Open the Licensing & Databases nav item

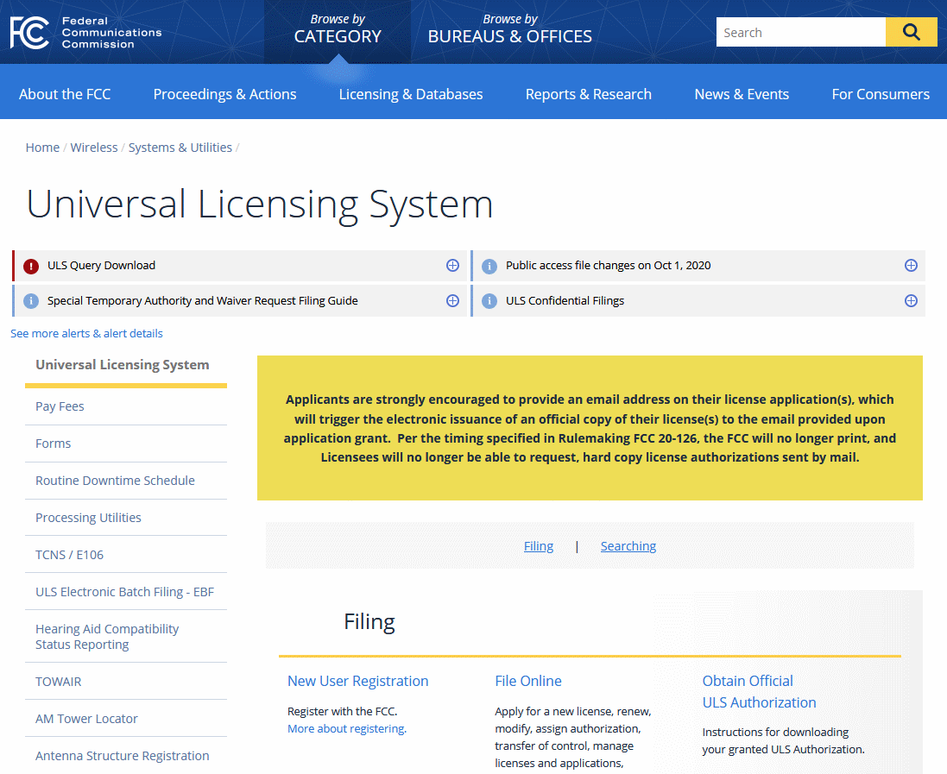click(411, 94)
